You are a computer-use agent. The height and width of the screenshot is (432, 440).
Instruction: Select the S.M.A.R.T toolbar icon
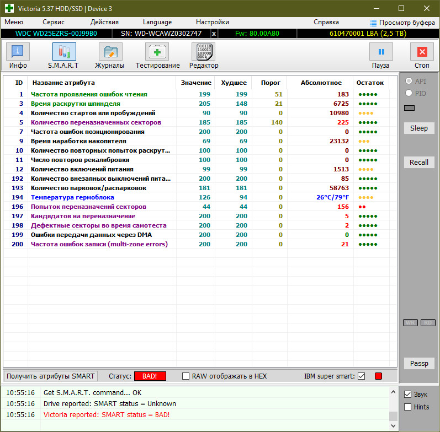click(x=64, y=56)
